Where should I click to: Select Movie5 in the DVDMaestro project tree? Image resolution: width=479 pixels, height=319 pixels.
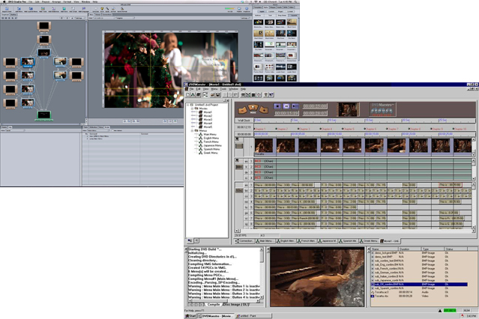(208, 127)
